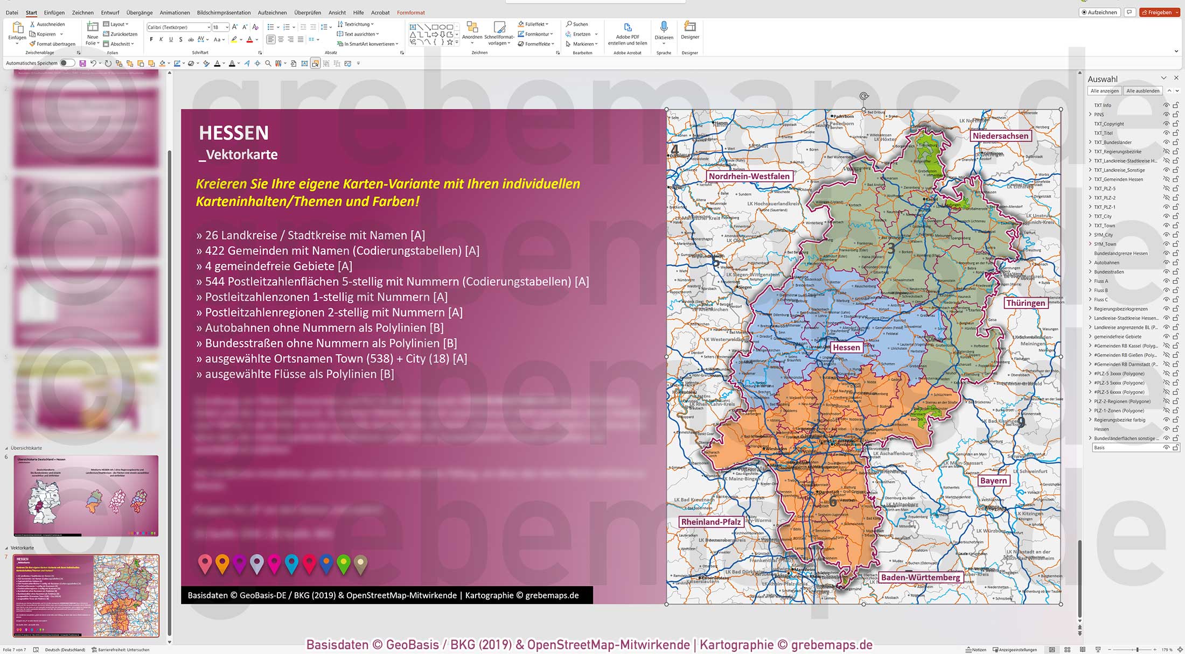Show the hidden TXT_PLZ-5 layer
This screenshot has width=1185, height=654.
(1165, 188)
